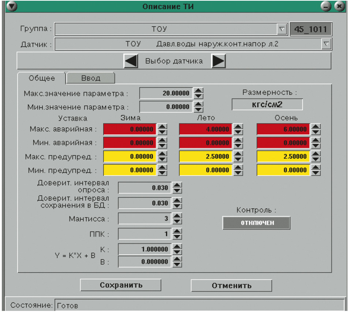Viewport: 349px width, 312px height.
Task: Click the K field showing 1.000000
Action: (145, 249)
